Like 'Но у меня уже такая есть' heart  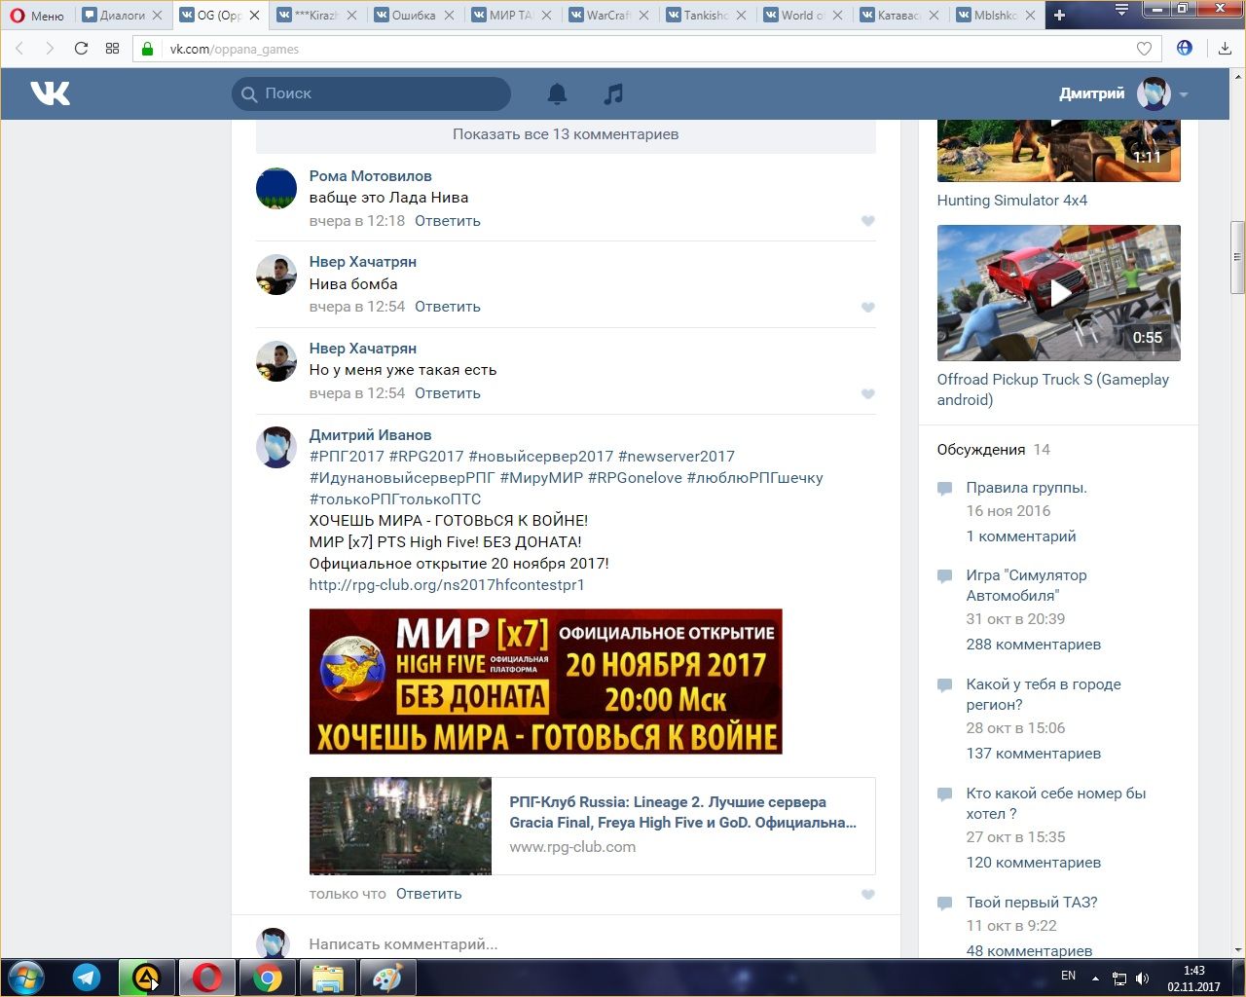click(x=868, y=394)
